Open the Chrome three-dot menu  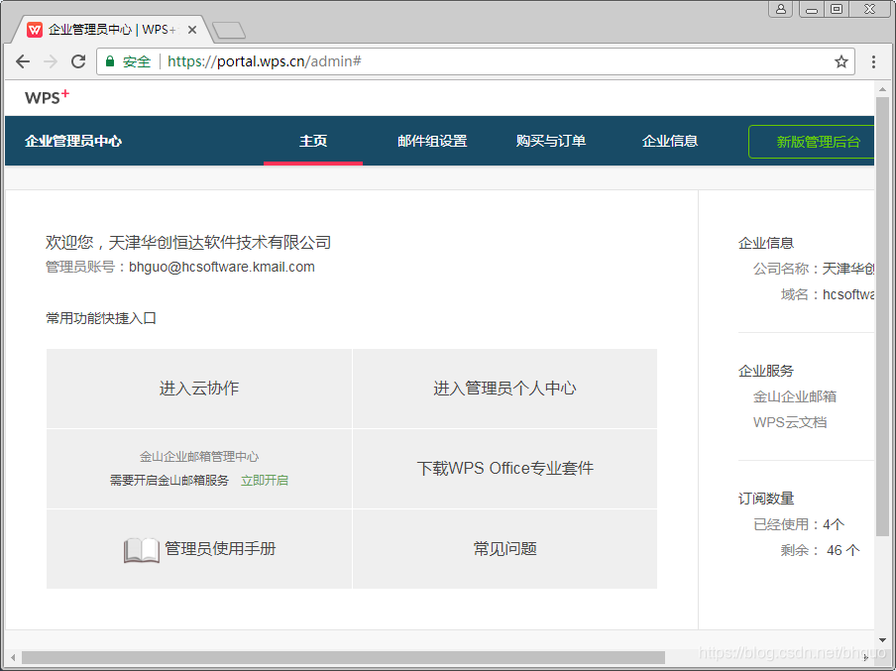(x=873, y=61)
